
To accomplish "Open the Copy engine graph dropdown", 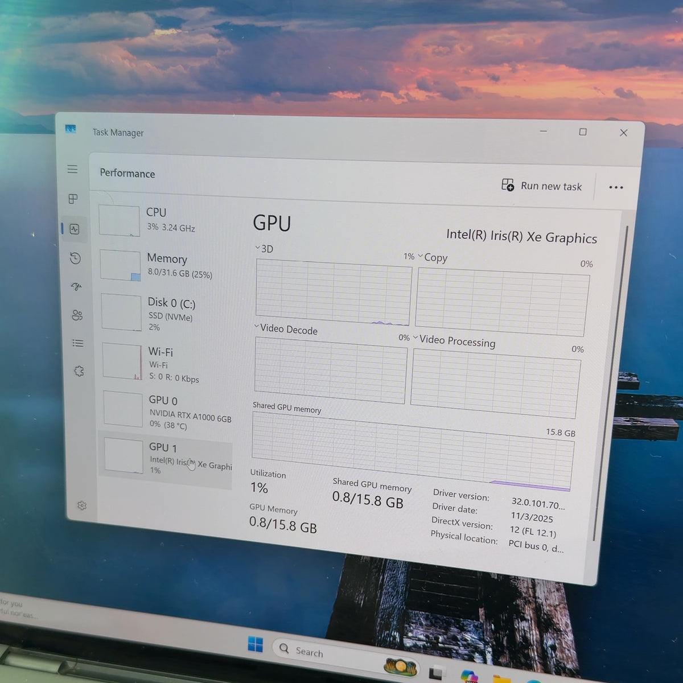I will tap(420, 256).
